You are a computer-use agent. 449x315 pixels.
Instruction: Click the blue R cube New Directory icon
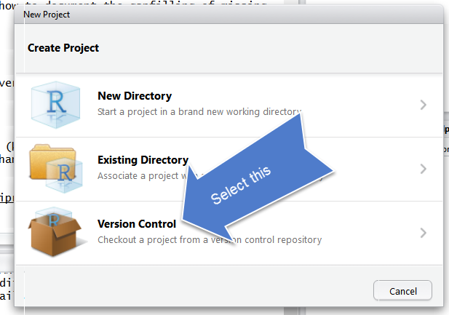pos(55,105)
